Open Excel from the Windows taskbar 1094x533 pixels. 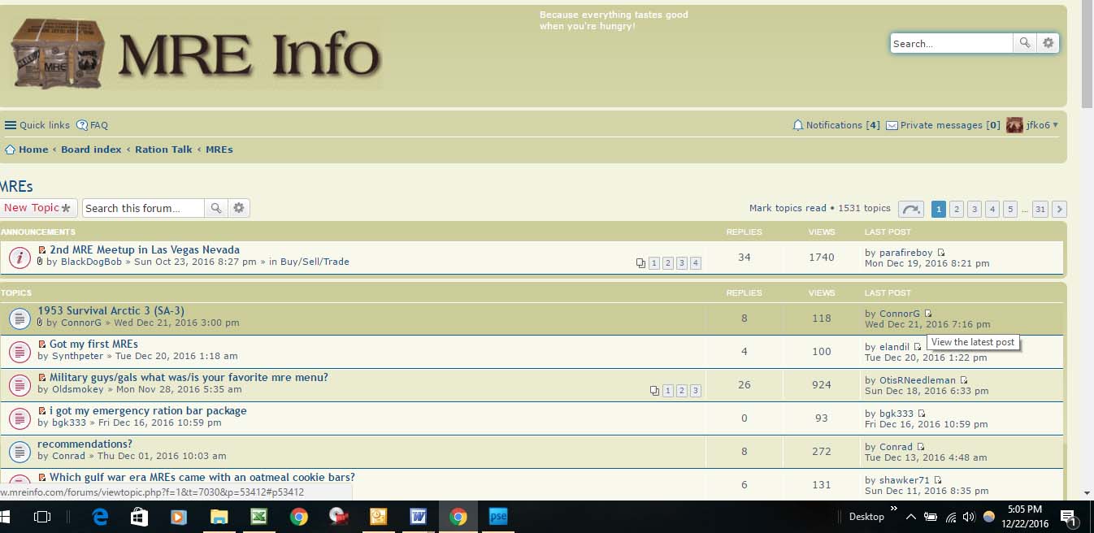click(x=258, y=517)
